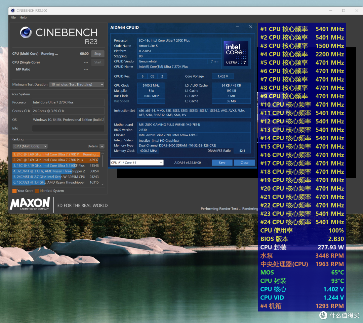
Task: Close the AIDA64 CPUID window via X
Action: click(250, 27)
